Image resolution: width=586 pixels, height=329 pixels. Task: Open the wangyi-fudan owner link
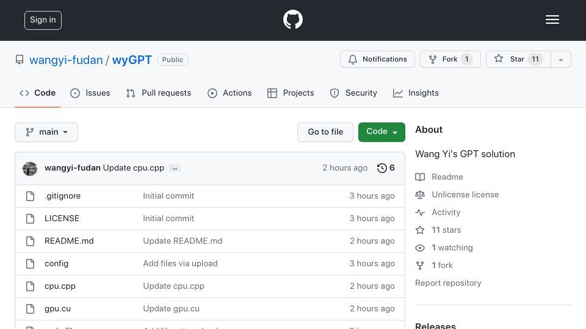coord(66,60)
